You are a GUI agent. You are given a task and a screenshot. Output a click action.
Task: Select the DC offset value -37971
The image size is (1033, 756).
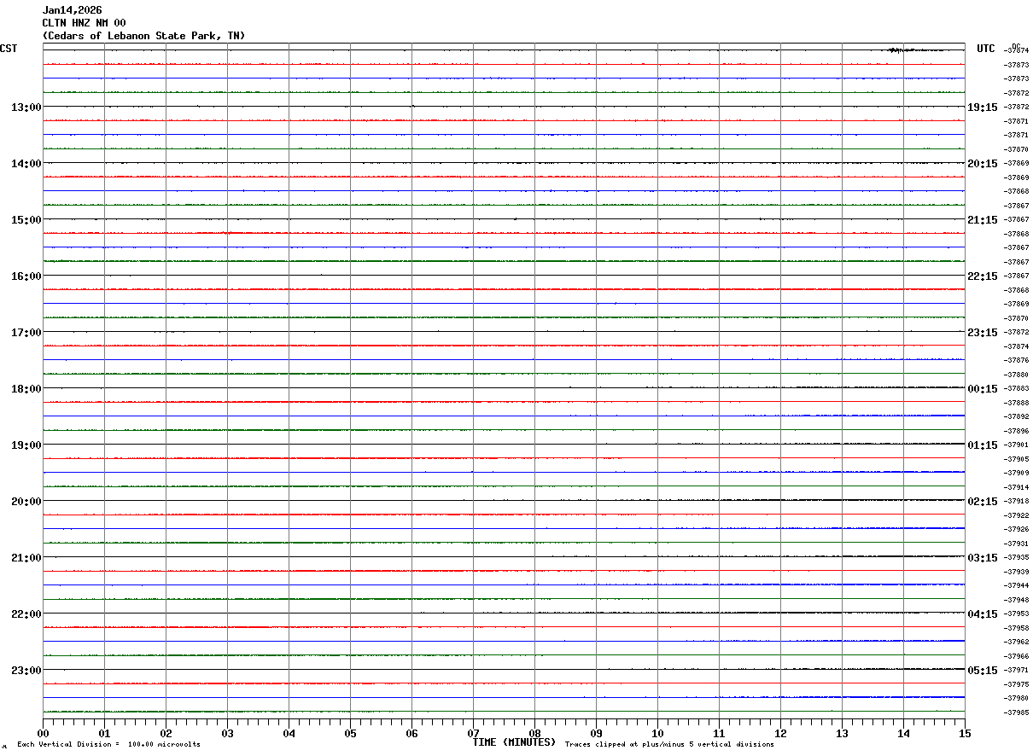1017,671
